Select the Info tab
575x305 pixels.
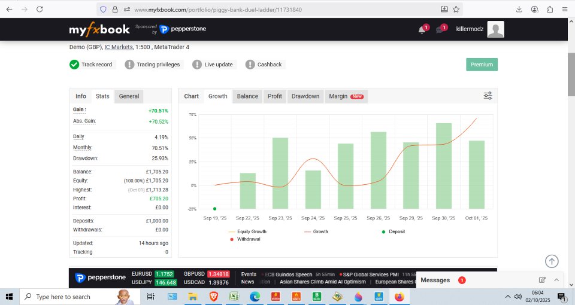click(x=81, y=96)
